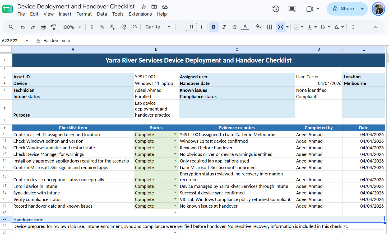Select the Checklist item header cell
The height and width of the screenshot is (234, 389).
(73, 128)
